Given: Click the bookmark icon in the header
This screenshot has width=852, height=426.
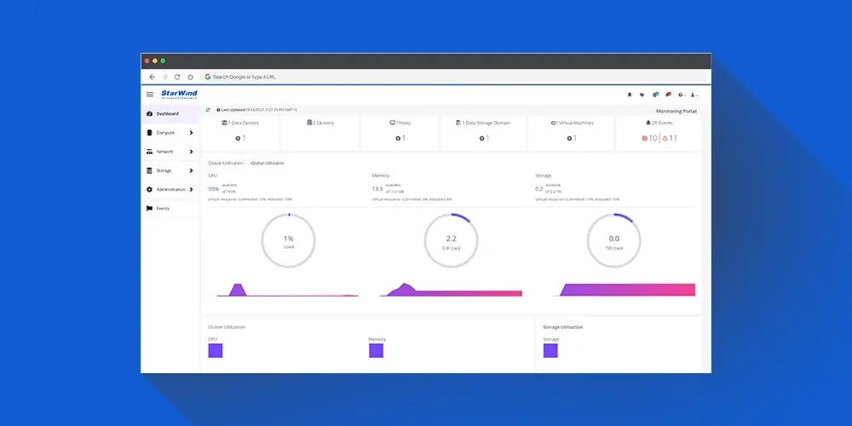Looking at the screenshot, I should pyautogui.click(x=630, y=95).
